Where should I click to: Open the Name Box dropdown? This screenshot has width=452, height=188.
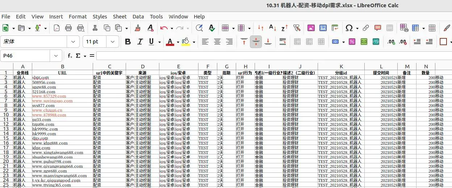coord(56,56)
